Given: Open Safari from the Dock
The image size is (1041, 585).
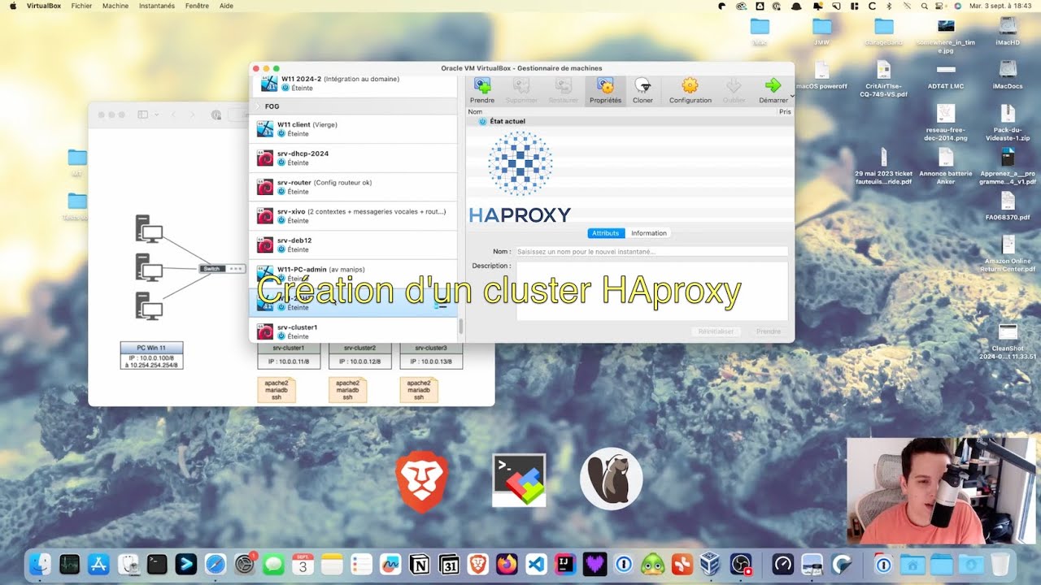Looking at the screenshot, I should click(x=216, y=563).
